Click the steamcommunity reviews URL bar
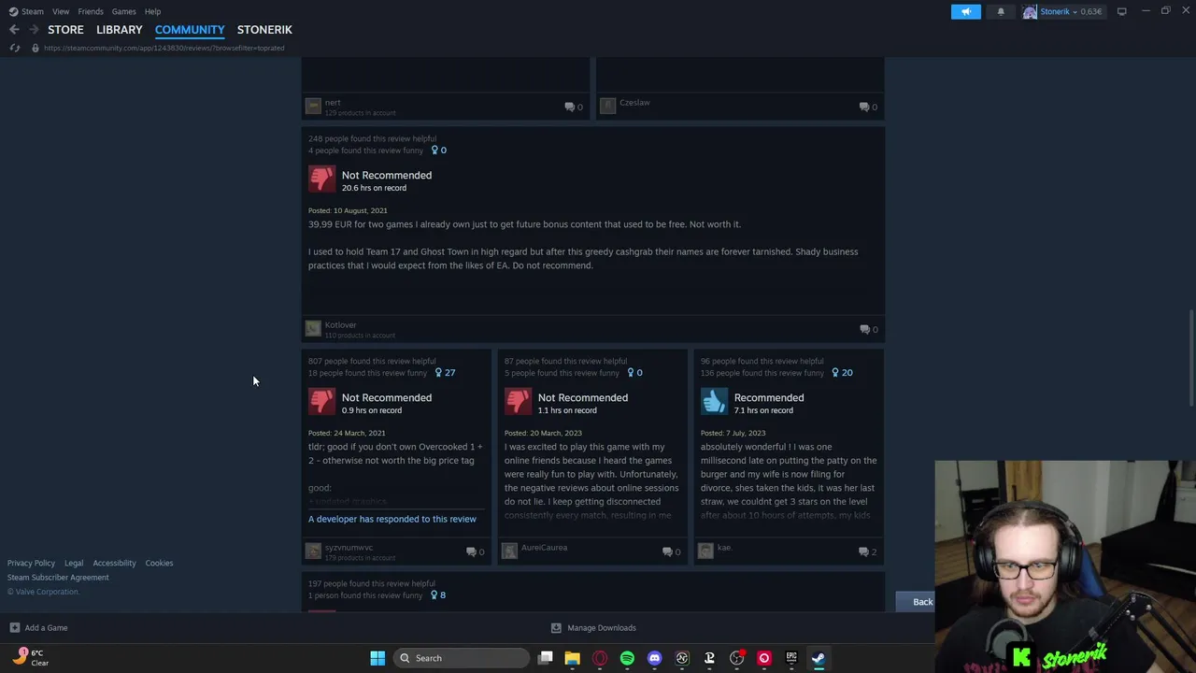Image resolution: width=1196 pixels, height=673 pixels. tap(164, 48)
